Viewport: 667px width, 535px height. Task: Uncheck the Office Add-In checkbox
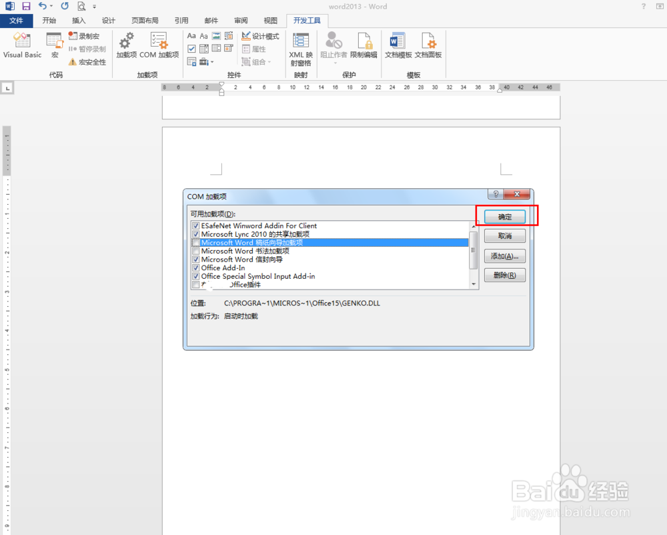pos(195,268)
